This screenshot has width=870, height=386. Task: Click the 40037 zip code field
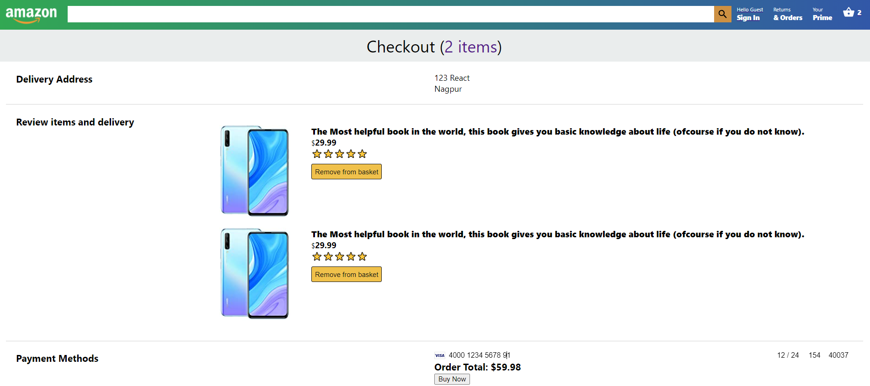[839, 355]
